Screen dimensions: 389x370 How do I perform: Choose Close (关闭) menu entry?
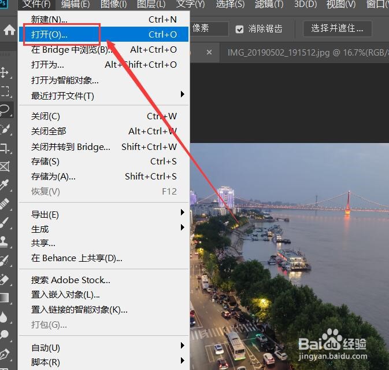tap(103, 116)
